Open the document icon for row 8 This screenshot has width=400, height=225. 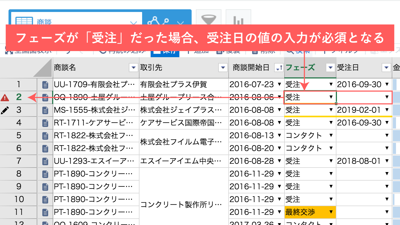pos(45,174)
